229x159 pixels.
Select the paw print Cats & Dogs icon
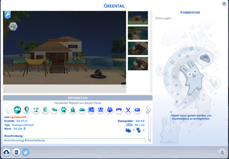pyautogui.click(x=63, y=110)
